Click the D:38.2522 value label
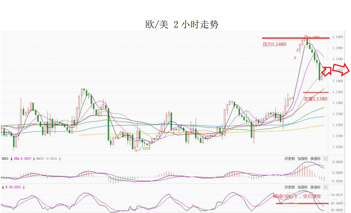351x213 pixels. point(13,187)
